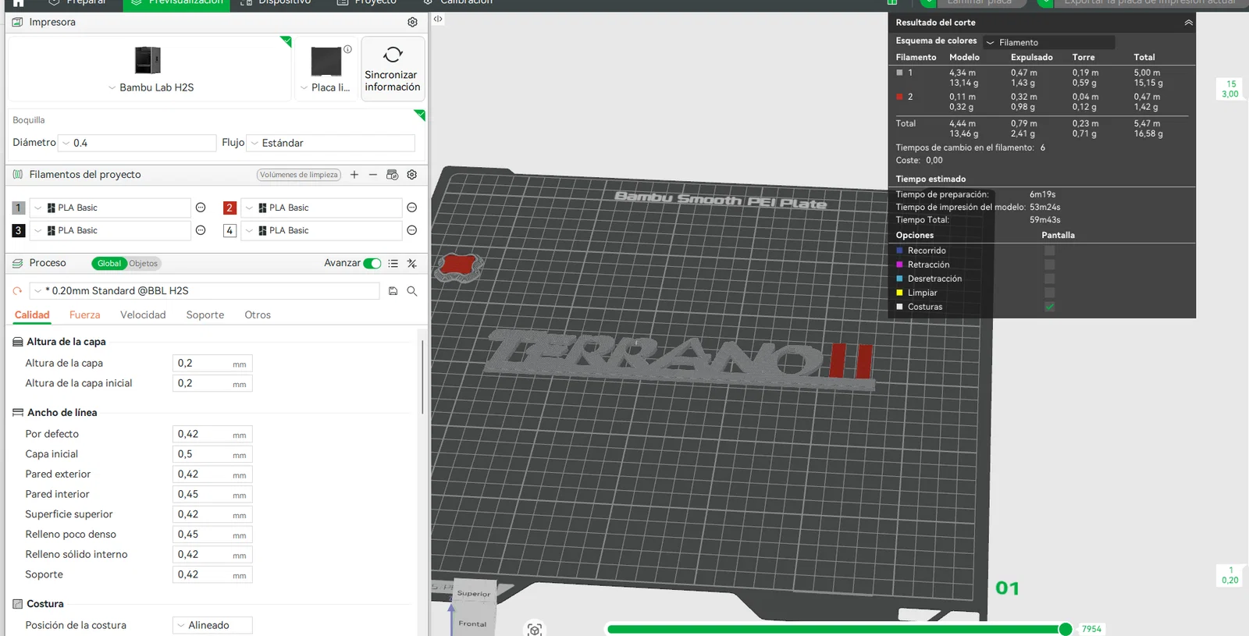This screenshot has height=636, width=1249.
Task: Save the process preset with disk icon
Action: point(393,291)
